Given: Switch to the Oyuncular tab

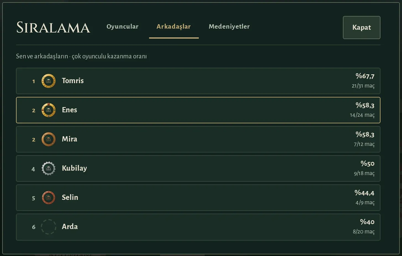Looking at the screenshot, I should tap(123, 26).
